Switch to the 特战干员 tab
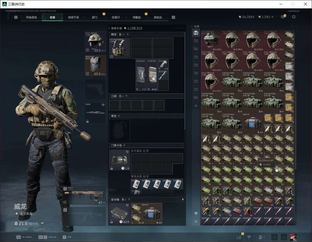The image size is (312, 242). coord(74,17)
